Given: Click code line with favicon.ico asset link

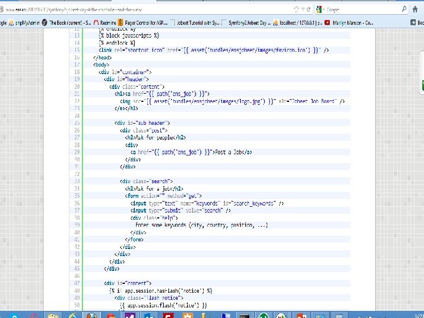Looking at the screenshot, I should click(x=214, y=50).
